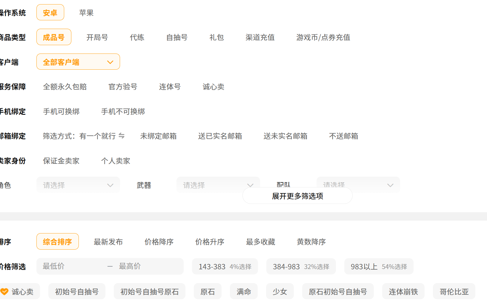Select the 苹果 operating system option
The height and width of the screenshot is (304, 487).
tap(86, 13)
